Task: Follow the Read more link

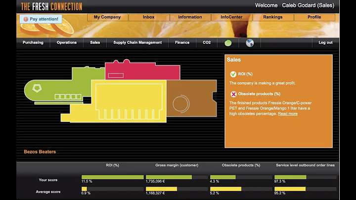Action: 288,114
